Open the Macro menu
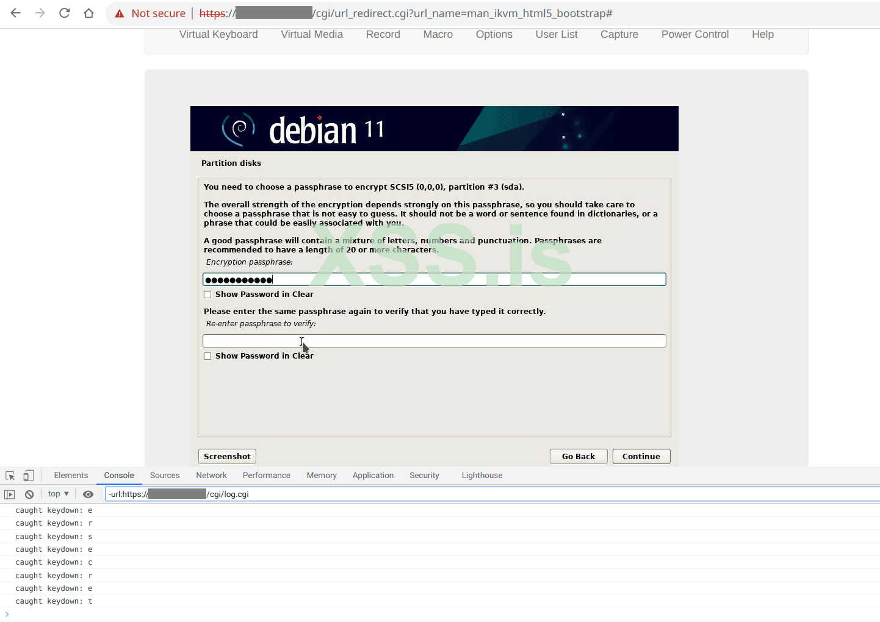Screen dimensions: 880x622 (438, 35)
